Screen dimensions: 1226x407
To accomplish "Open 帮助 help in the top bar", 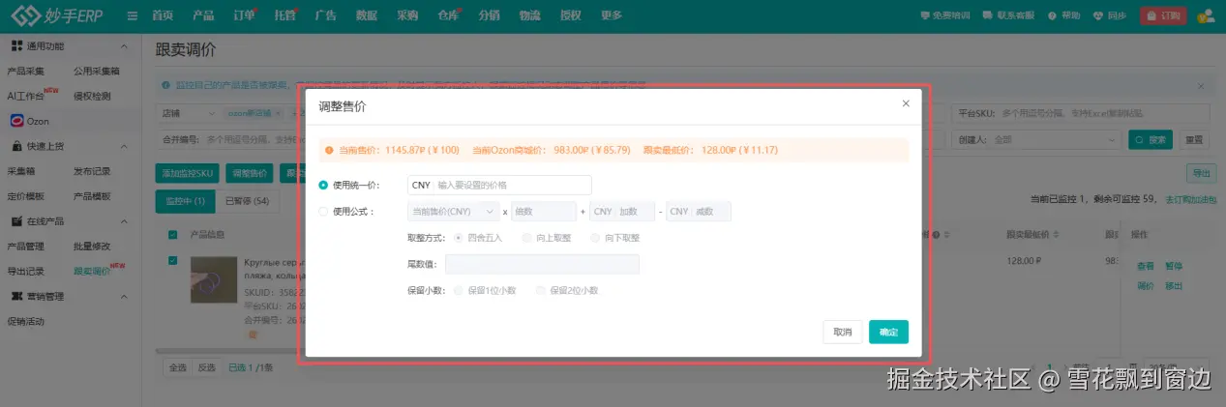I will [1062, 15].
